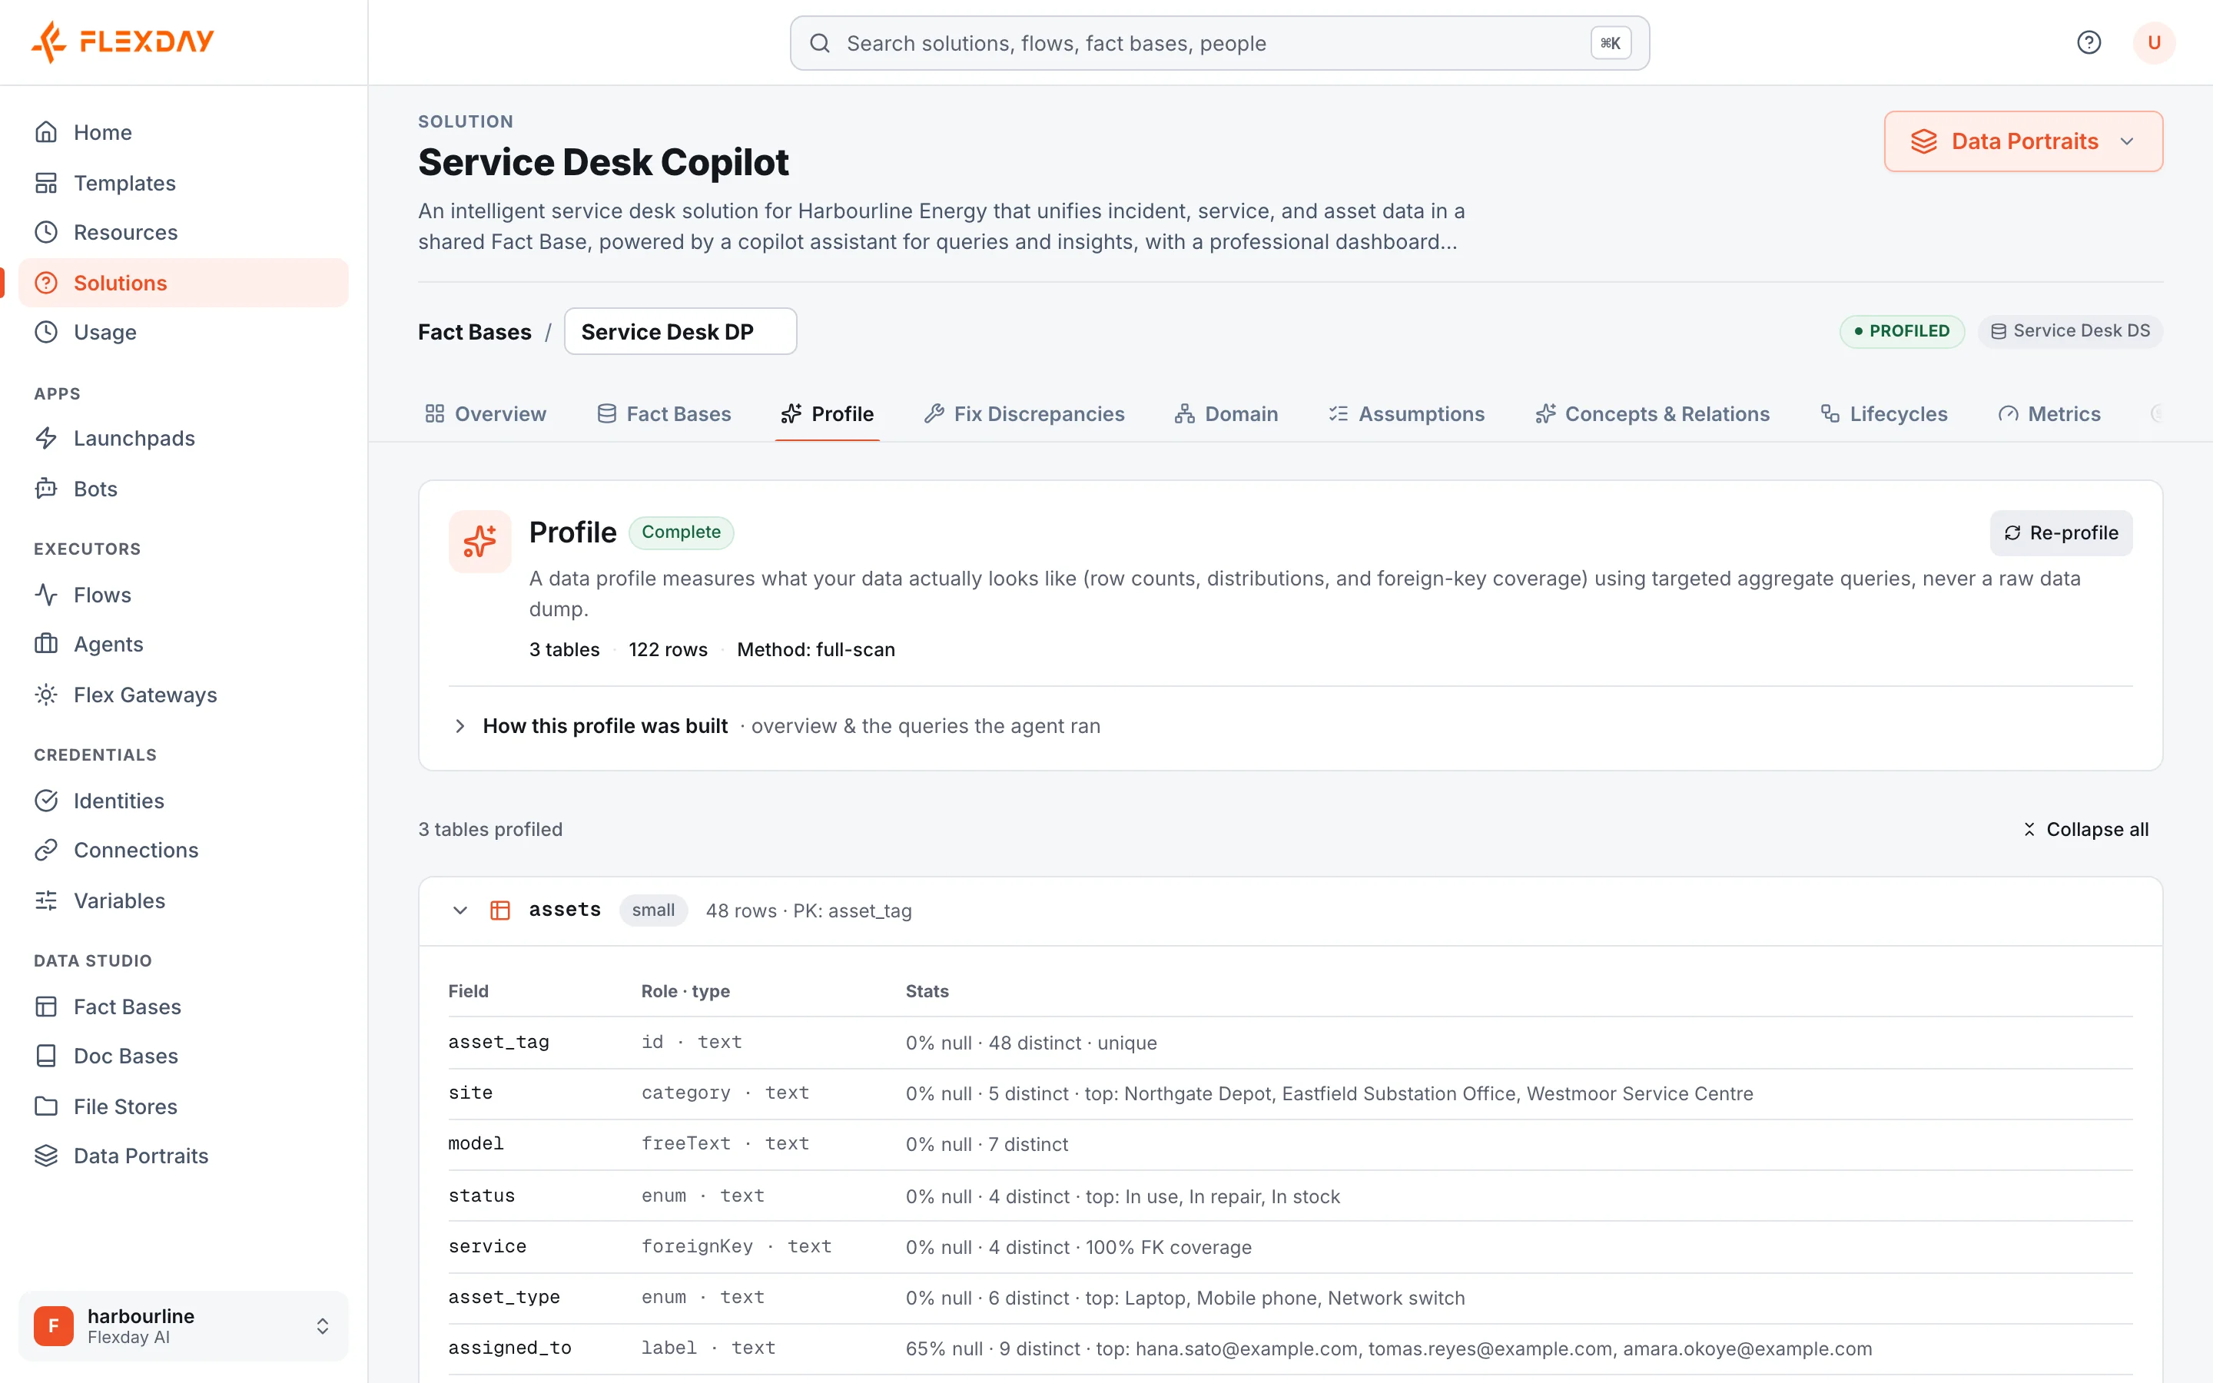Open Templates in sidebar
Image resolution: width=2213 pixels, height=1383 pixels.
pos(183,183)
